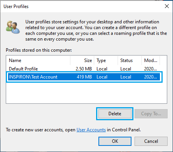Screen dimensions: 173x152
Task: Click the Test Account modified date cell
Action: 150,77
